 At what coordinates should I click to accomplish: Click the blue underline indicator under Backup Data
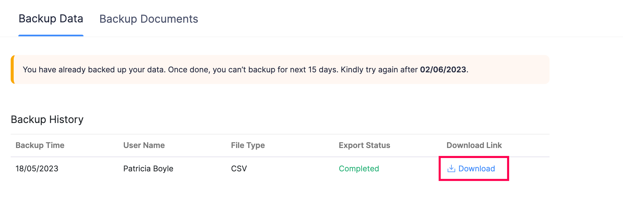point(51,34)
